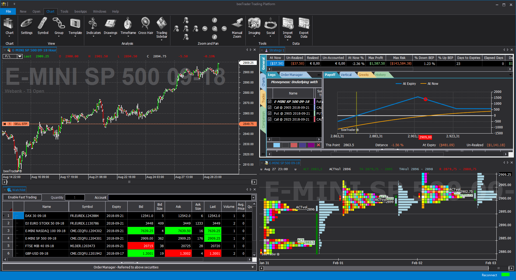Image resolution: width=516 pixels, height=280 pixels.
Task: Click the Enable Fast Trading button
Action: [x=22, y=197]
